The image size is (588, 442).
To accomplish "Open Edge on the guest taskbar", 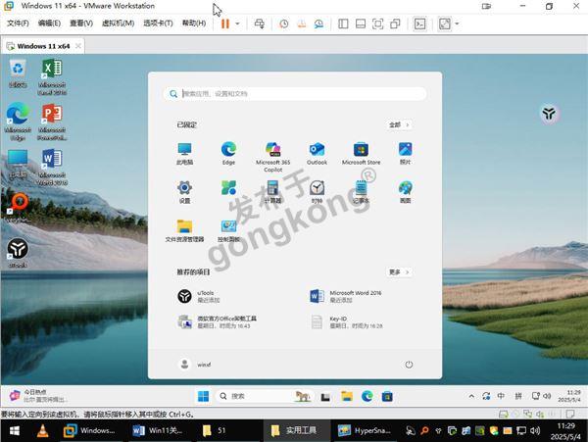I will point(367,396).
